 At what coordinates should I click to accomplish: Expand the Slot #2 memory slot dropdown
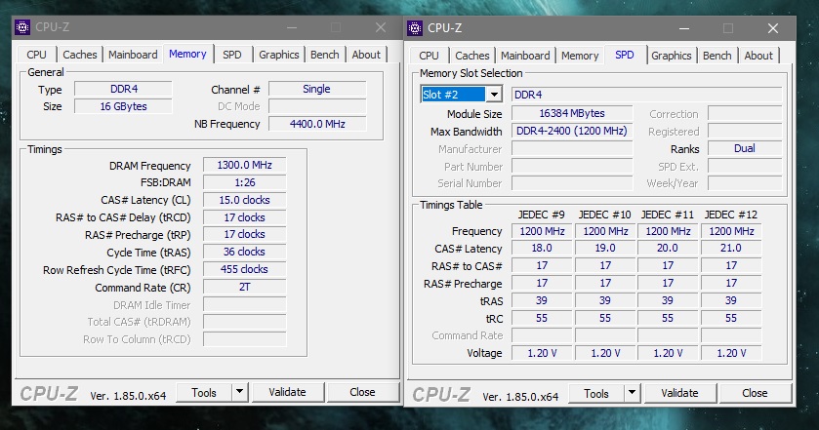pyautogui.click(x=494, y=95)
